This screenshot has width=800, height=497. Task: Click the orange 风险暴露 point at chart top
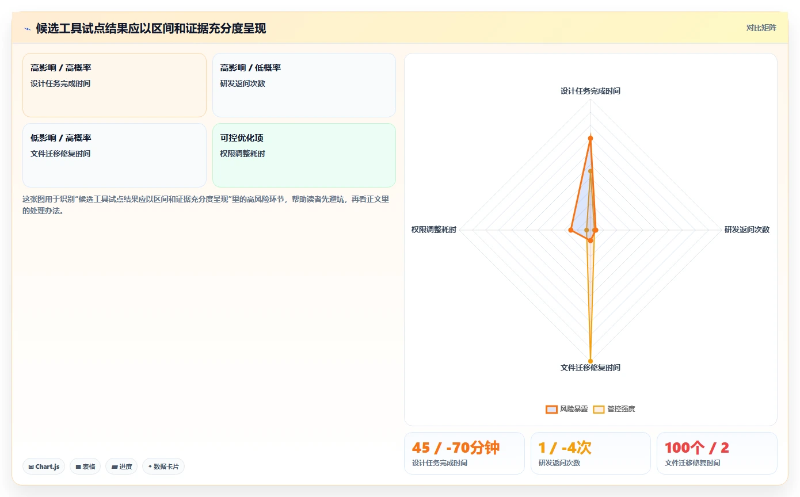[x=591, y=138]
